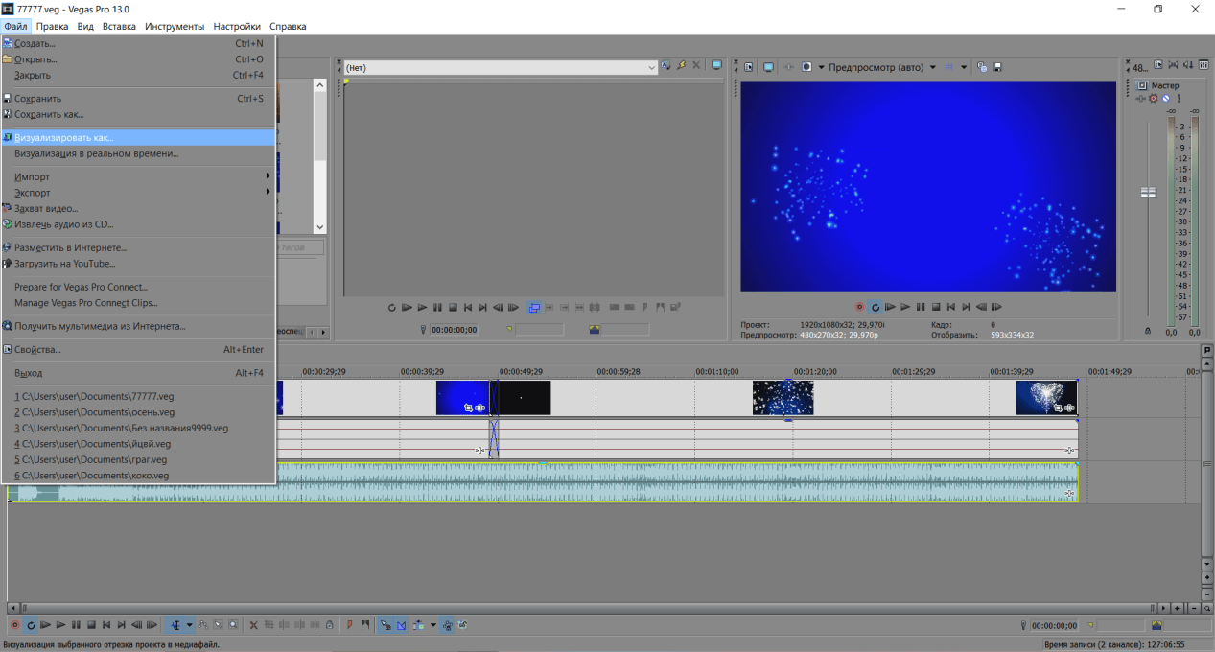Toggle loop playback in the bottom transport bar
Screen dimensions: 1215x652
point(31,625)
